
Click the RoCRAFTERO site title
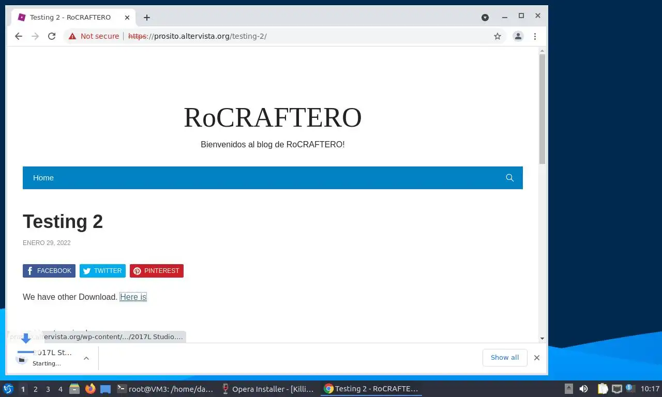pyautogui.click(x=273, y=117)
